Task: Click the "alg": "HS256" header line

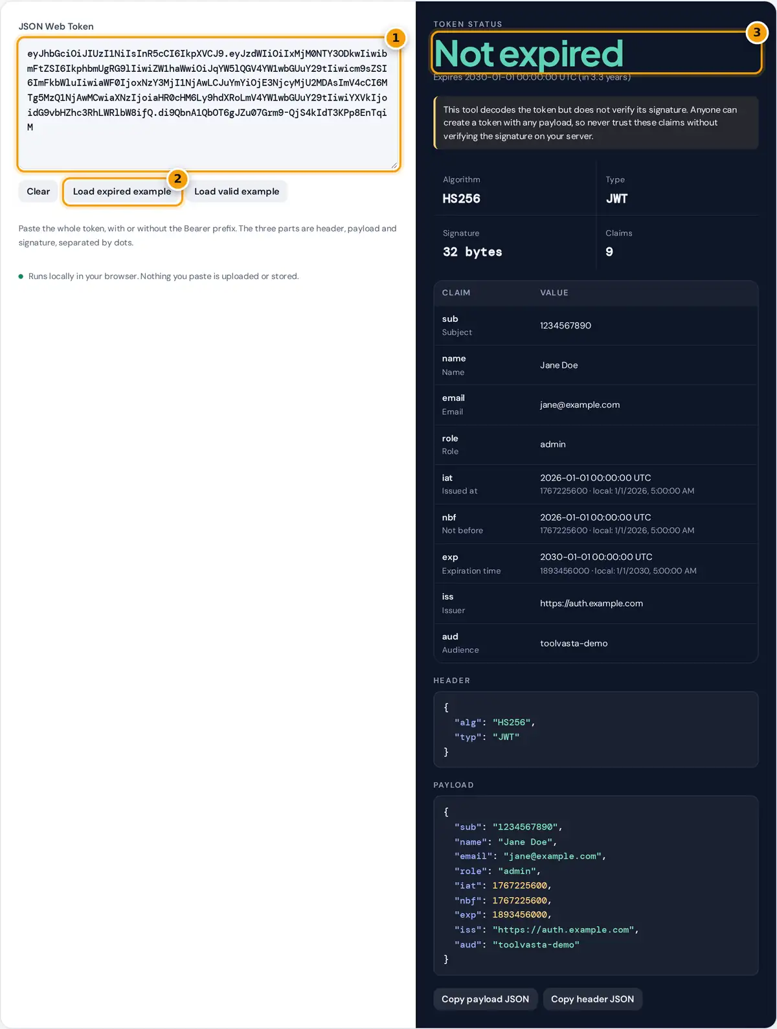Action: coord(495,723)
